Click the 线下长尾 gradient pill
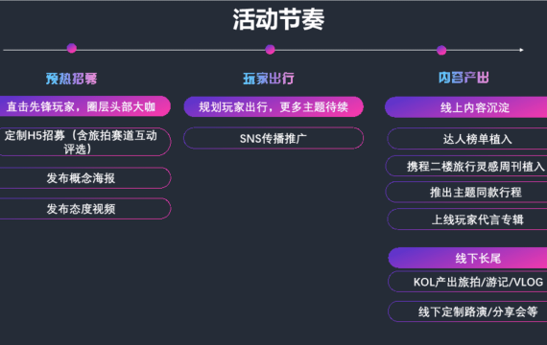The height and width of the screenshot is (345, 547). click(467, 258)
